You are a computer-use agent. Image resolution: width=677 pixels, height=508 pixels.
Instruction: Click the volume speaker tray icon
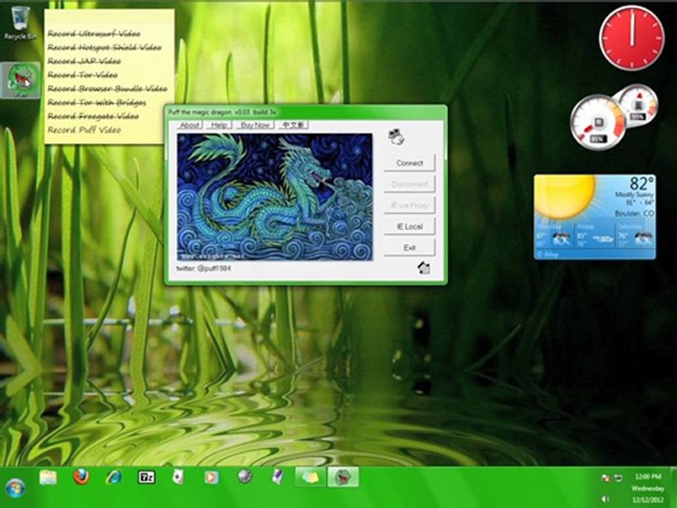(x=605, y=500)
